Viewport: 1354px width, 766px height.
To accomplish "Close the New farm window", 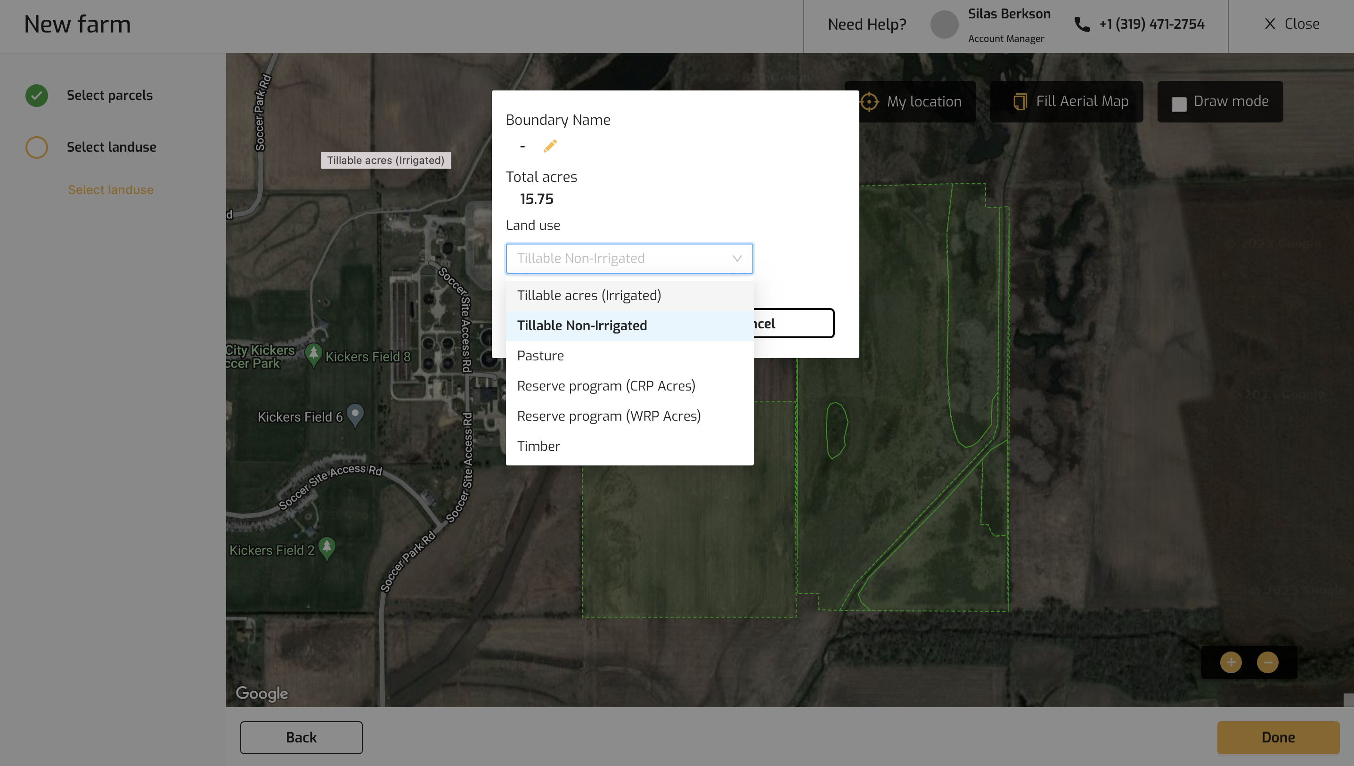I will click(x=1292, y=24).
